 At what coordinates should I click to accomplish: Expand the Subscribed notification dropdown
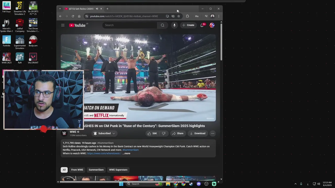(x=114, y=133)
